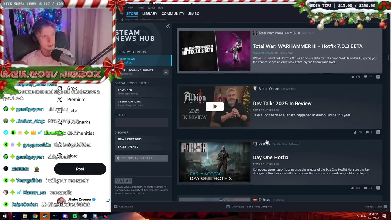This screenshot has width=391, height=220.
Task: Click Add a Game
Action: [x=126, y=207]
